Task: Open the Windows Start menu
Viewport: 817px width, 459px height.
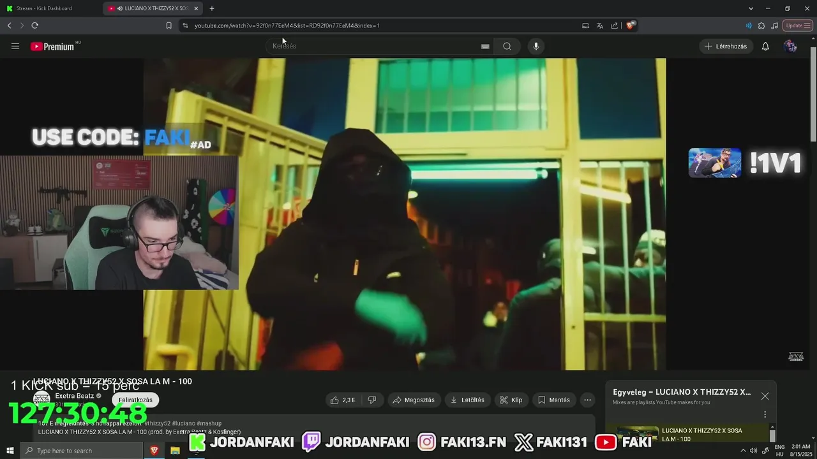Action: tap(10, 451)
